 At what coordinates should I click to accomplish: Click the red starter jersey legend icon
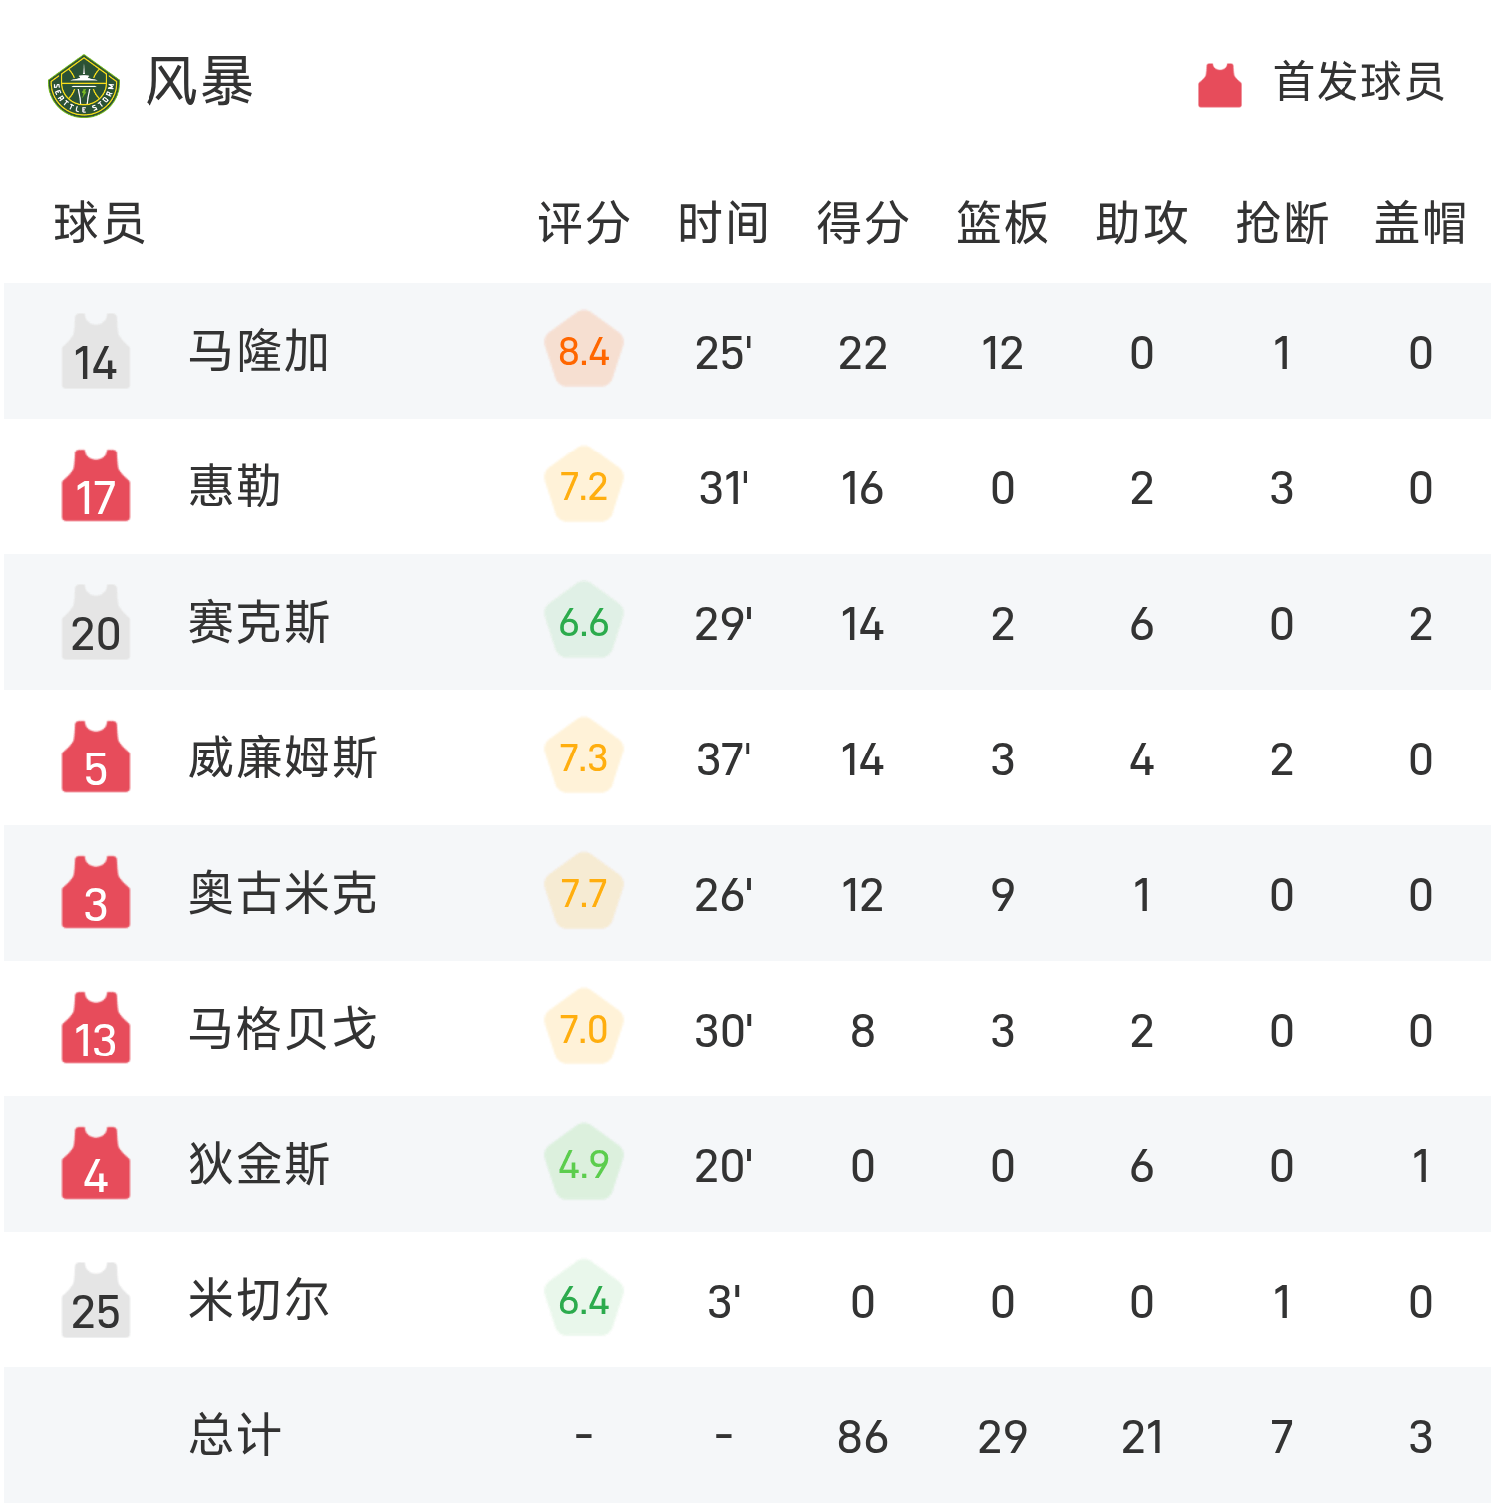click(x=1220, y=85)
